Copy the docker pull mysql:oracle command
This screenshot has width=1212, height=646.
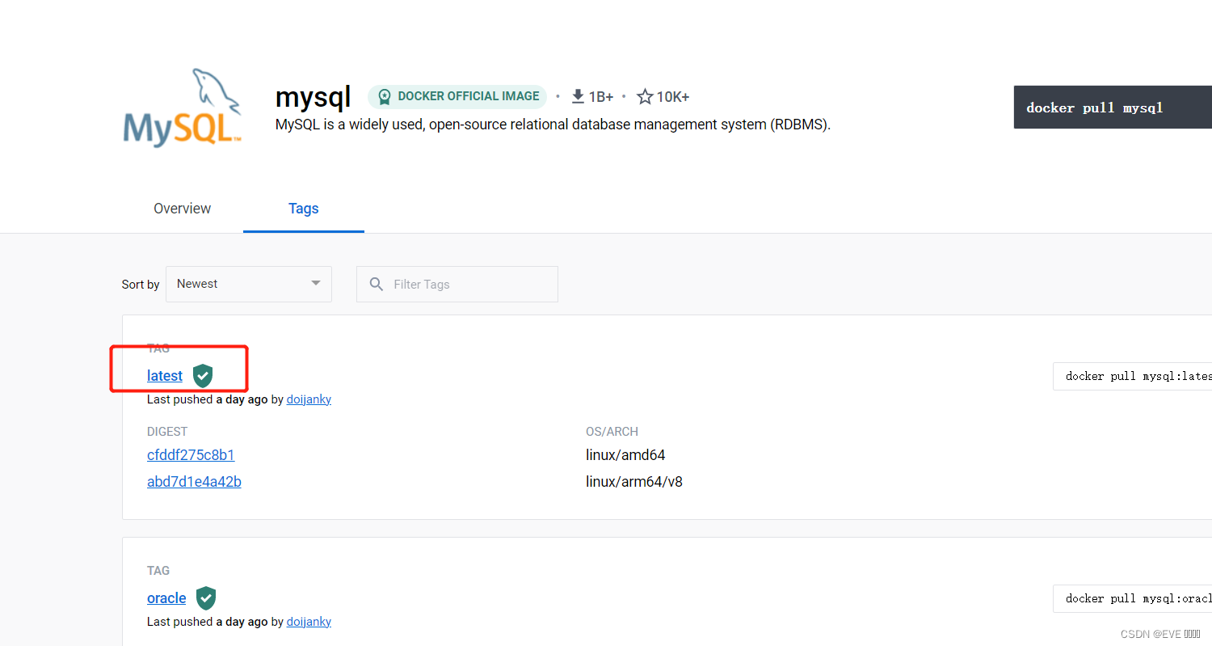coord(1132,598)
